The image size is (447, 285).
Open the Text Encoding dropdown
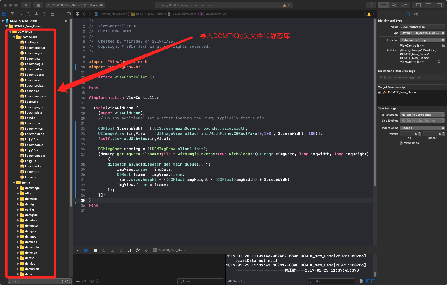point(422,115)
